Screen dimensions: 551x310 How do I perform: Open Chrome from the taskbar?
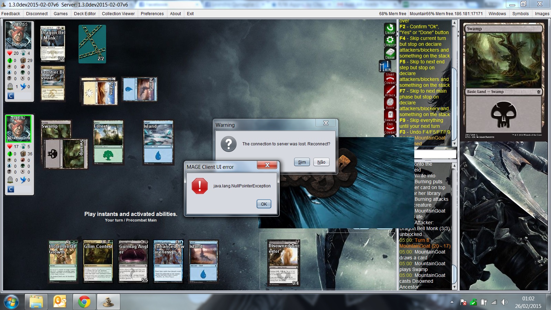pos(84,302)
